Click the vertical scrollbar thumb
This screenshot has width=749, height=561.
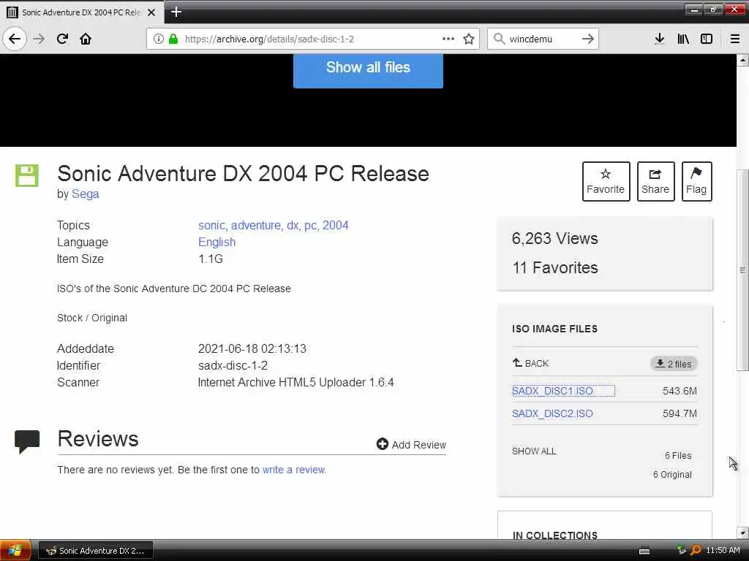(742, 270)
